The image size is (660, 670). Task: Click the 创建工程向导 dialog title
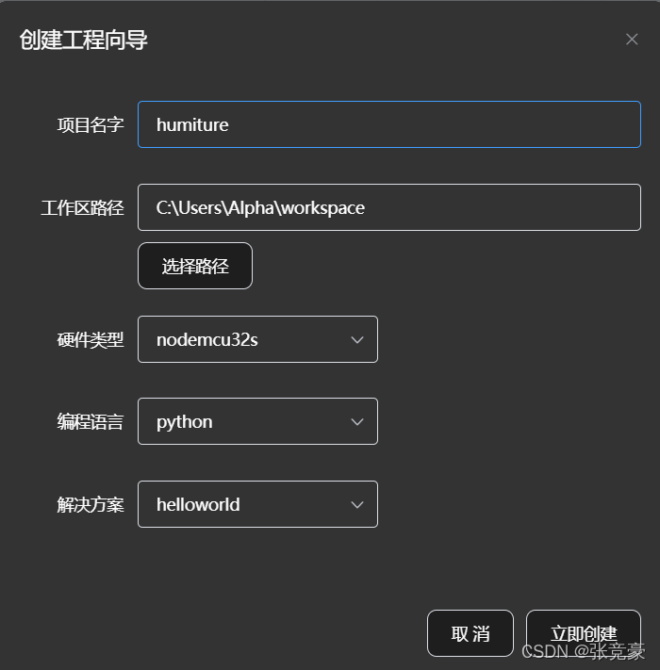tap(83, 41)
